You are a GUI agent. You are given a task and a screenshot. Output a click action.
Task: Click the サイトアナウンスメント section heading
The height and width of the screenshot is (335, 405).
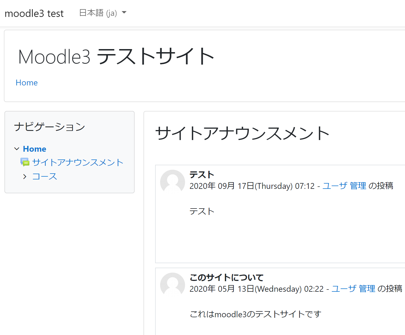pyautogui.click(x=242, y=133)
